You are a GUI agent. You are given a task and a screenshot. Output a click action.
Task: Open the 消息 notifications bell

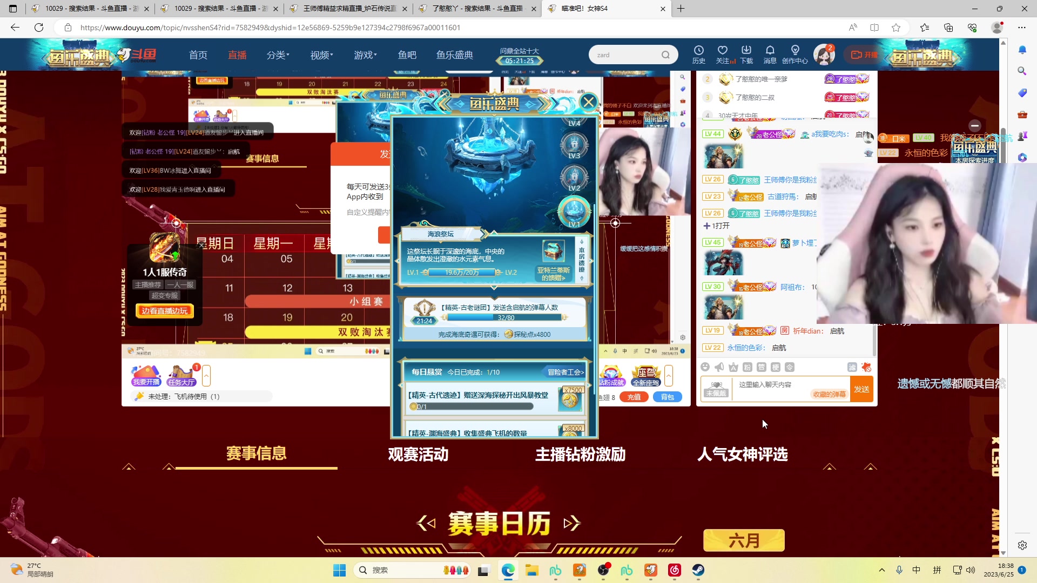click(x=770, y=55)
